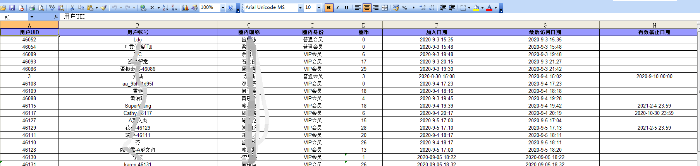700x166 pixels.
Task: Click the Save floppy disk icon
Action: pyautogui.click(x=12, y=8)
